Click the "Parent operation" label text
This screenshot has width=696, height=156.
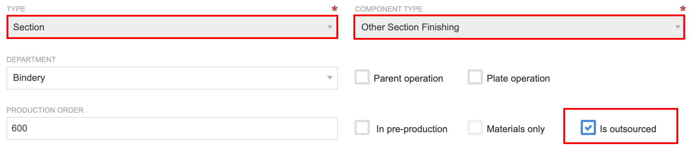pyautogui.click(x=408, y=78)
